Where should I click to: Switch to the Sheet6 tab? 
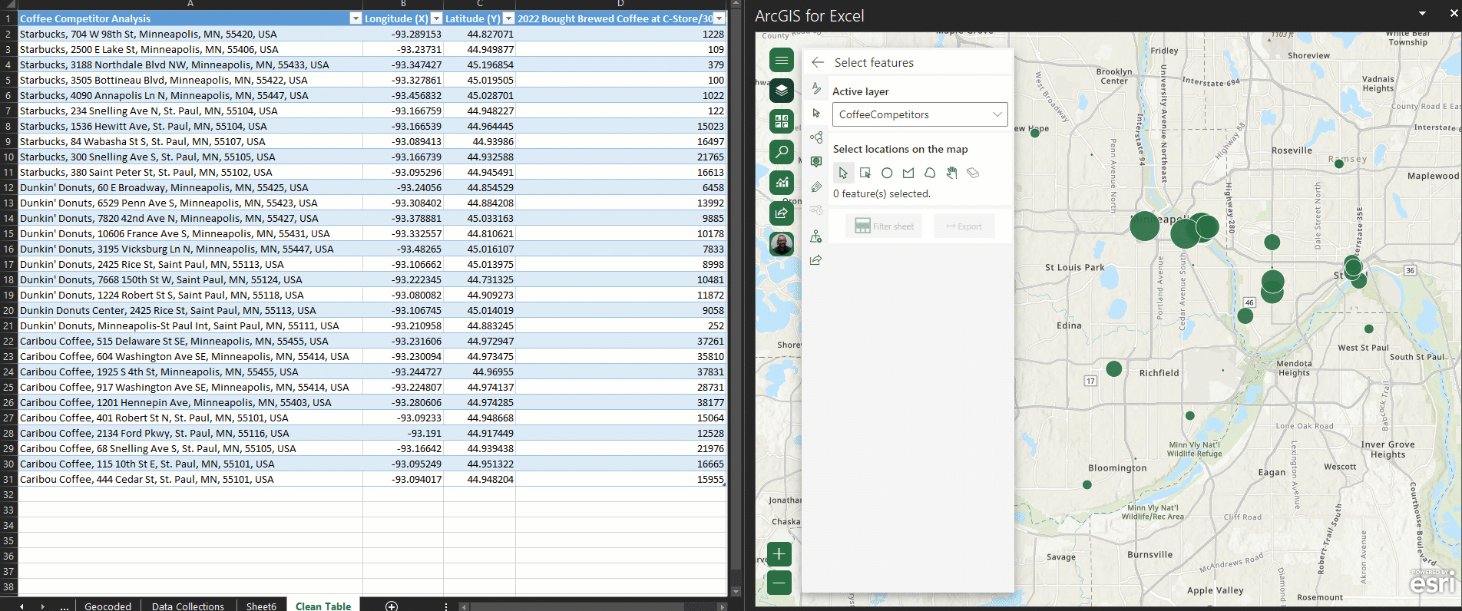tap(261, 606)
